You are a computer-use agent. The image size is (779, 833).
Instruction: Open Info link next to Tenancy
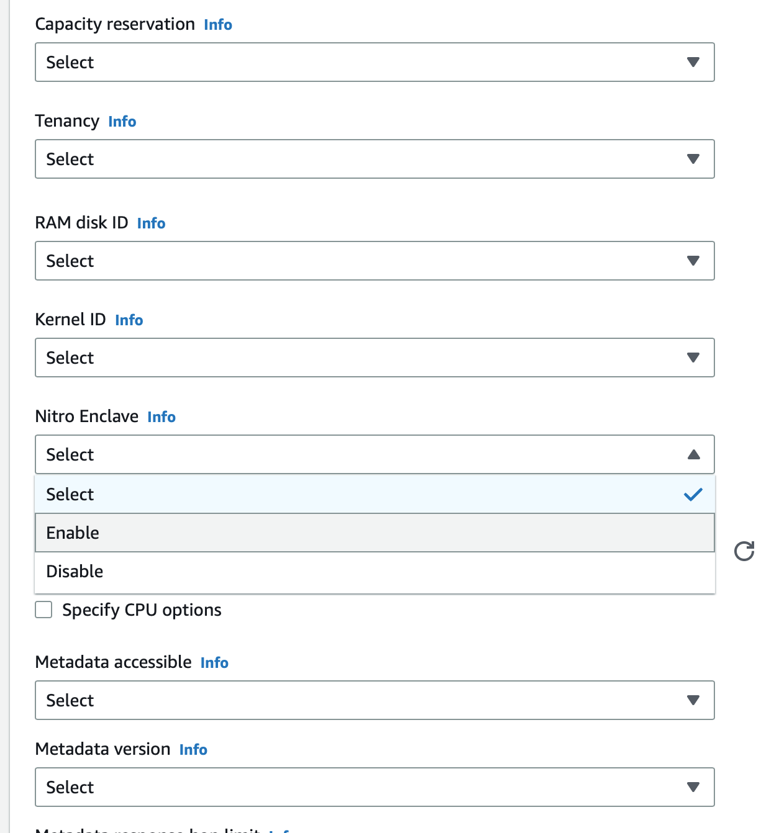click(122, 122)
